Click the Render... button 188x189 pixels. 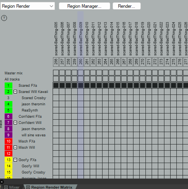126,6
